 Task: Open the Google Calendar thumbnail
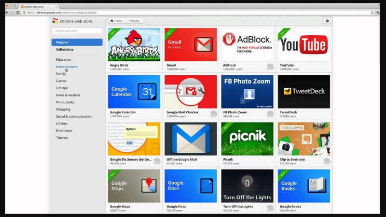(x=134, y=92)
